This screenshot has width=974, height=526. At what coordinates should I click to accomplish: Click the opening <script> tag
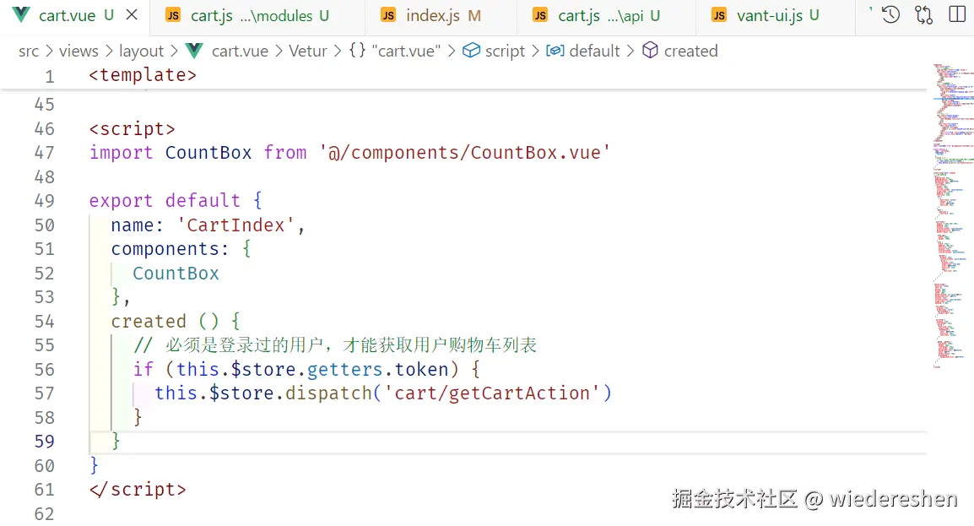click(x=132, y=128)
